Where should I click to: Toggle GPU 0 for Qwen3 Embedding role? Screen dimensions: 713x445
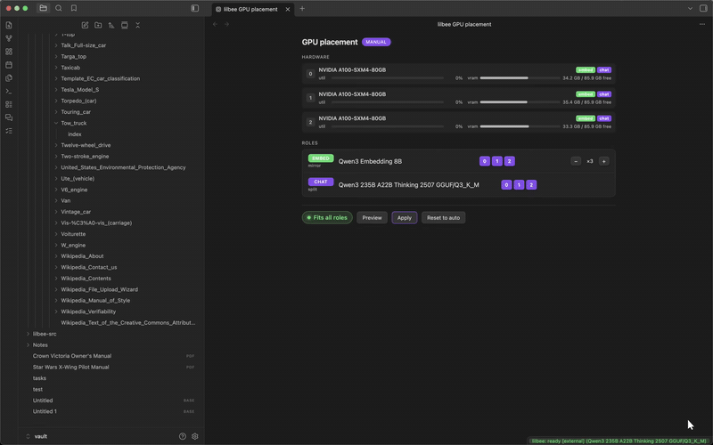(x=485, y=161)
